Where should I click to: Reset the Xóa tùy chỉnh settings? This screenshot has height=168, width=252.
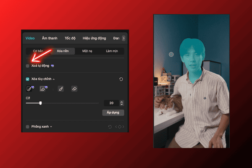[x=121, y=79]
